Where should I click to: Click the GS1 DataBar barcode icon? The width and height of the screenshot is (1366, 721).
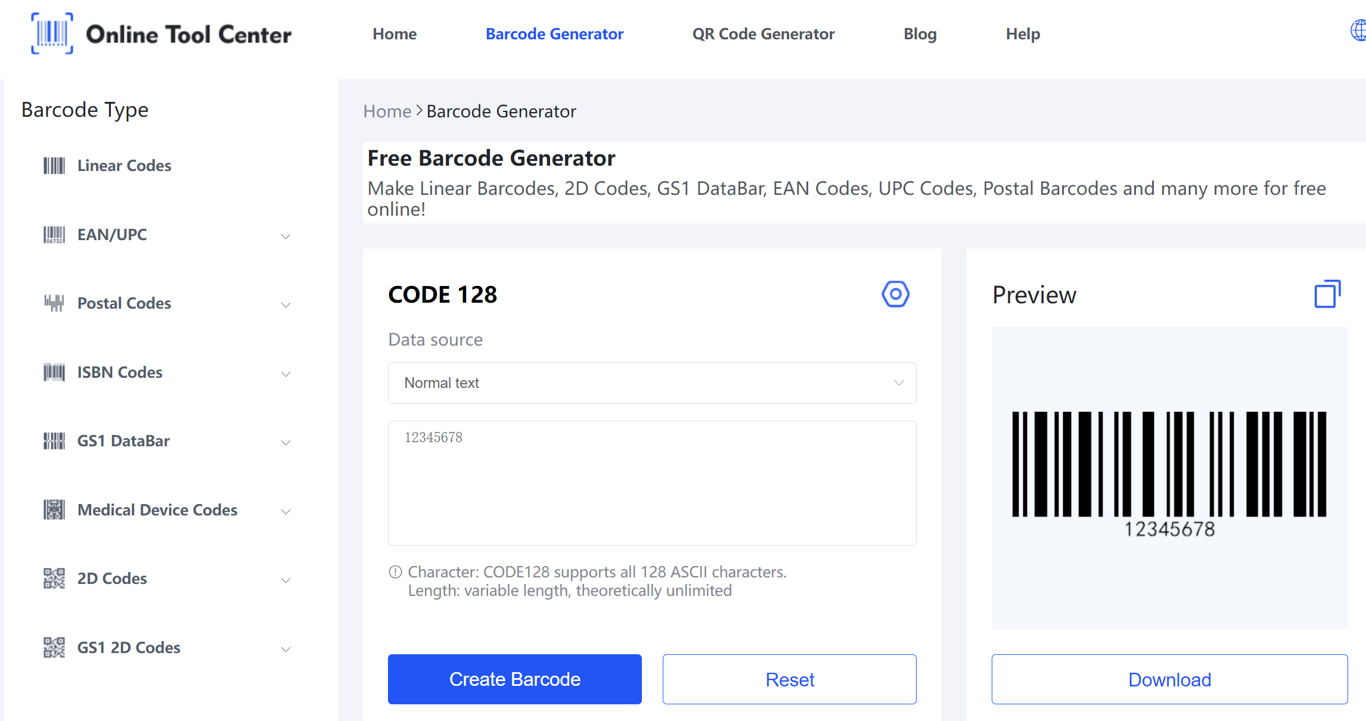point(51,440)
